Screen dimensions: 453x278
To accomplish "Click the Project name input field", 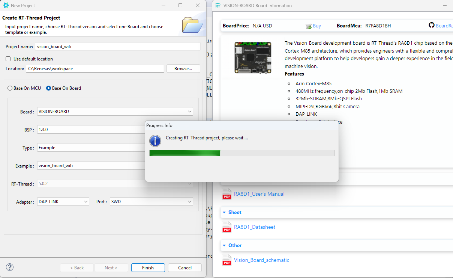I will 118,47.
